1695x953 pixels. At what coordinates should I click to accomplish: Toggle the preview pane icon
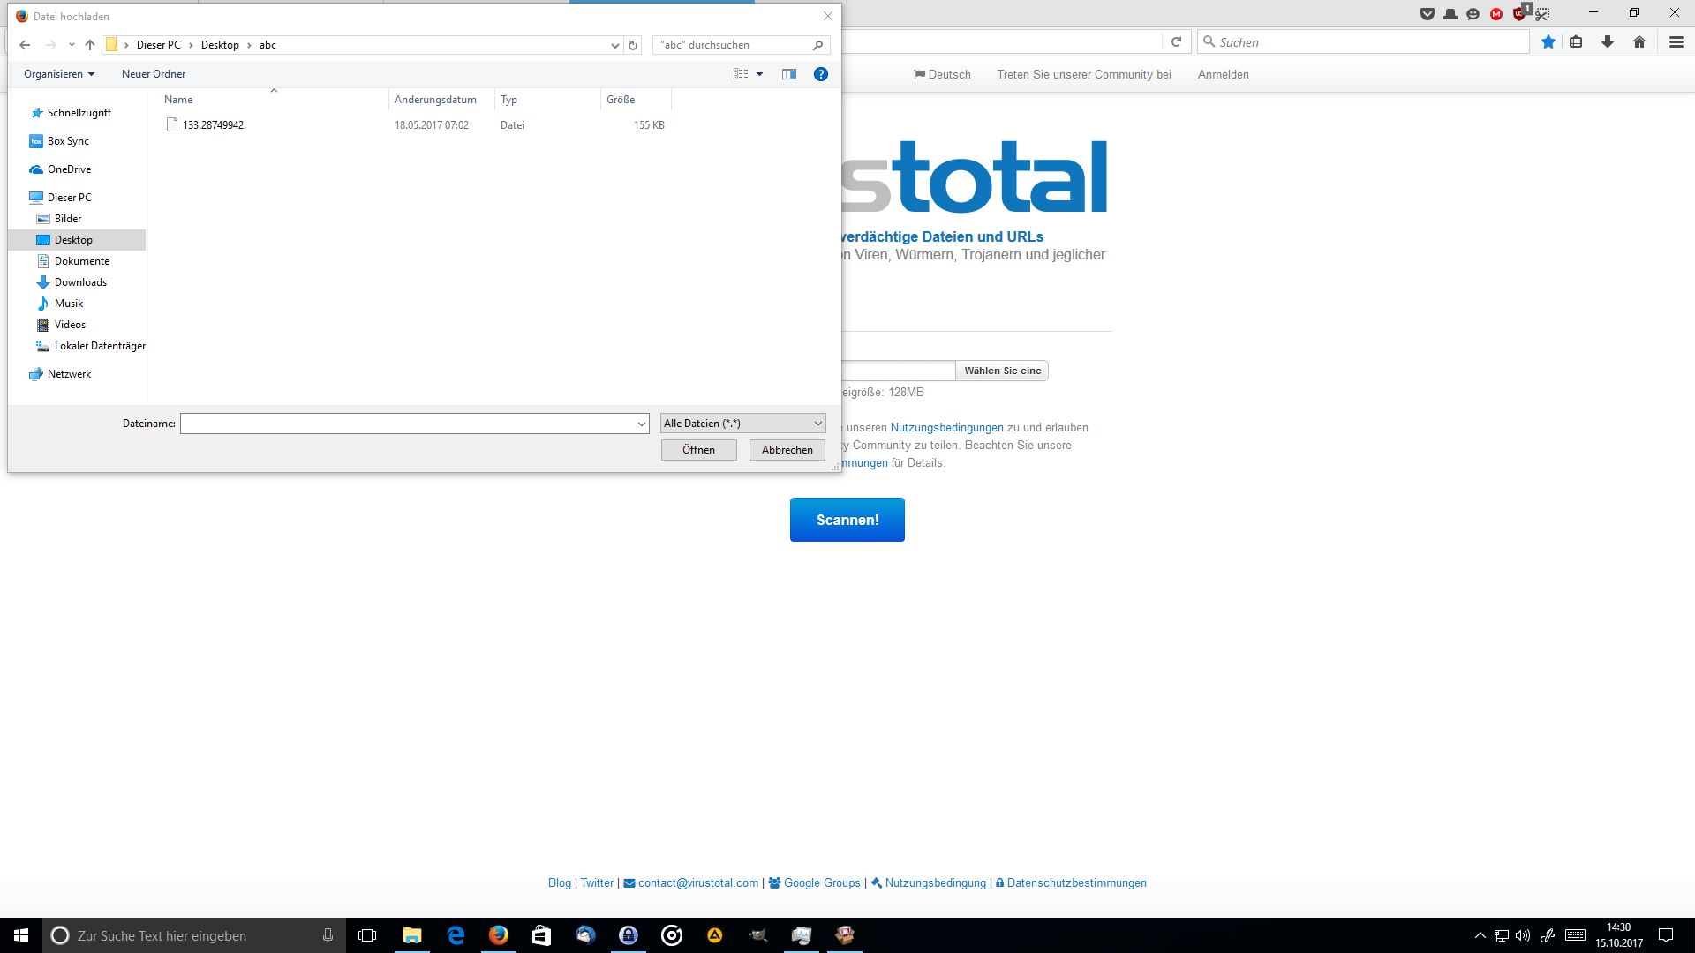click(x=788, y=74)
